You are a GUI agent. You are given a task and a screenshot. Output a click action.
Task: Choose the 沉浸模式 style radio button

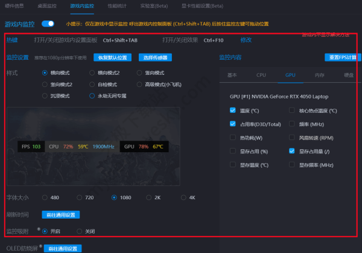click(x=45, y=95)
